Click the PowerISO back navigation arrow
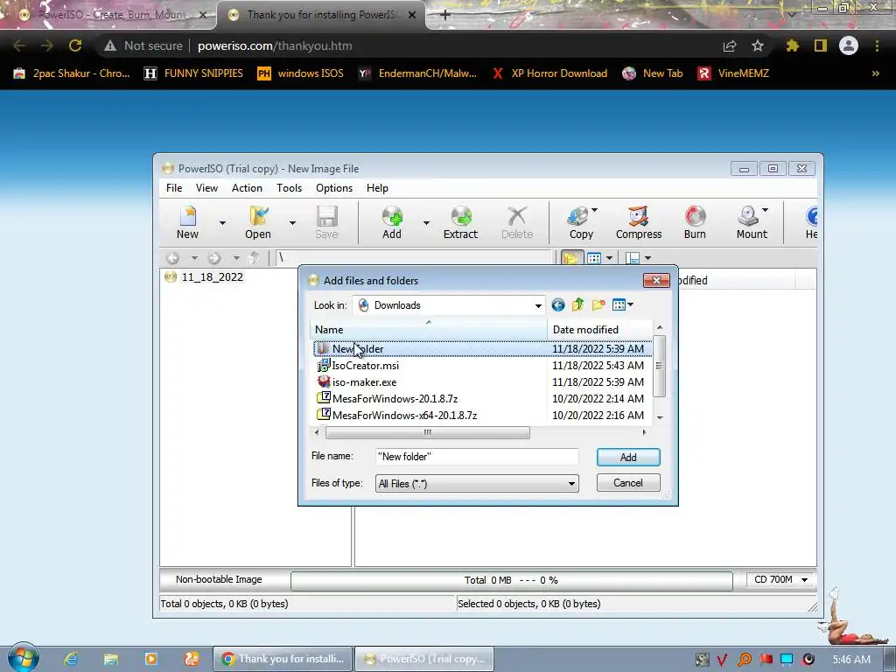896x672 pixels. [x=172, y=258]
